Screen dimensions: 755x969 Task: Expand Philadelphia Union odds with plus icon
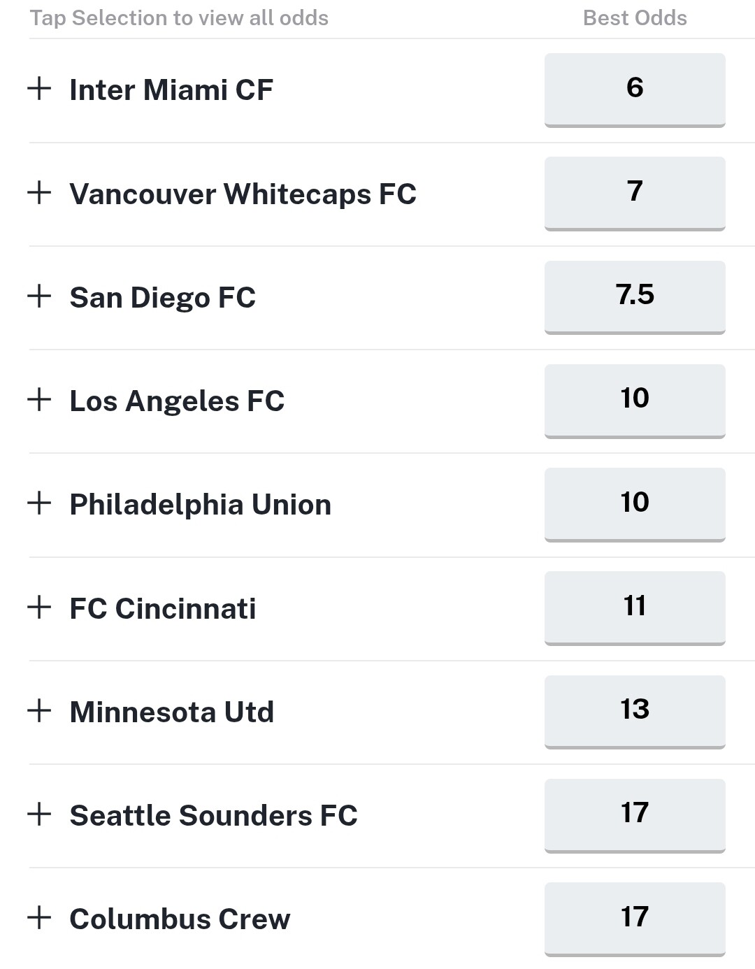tap(39, 503)
